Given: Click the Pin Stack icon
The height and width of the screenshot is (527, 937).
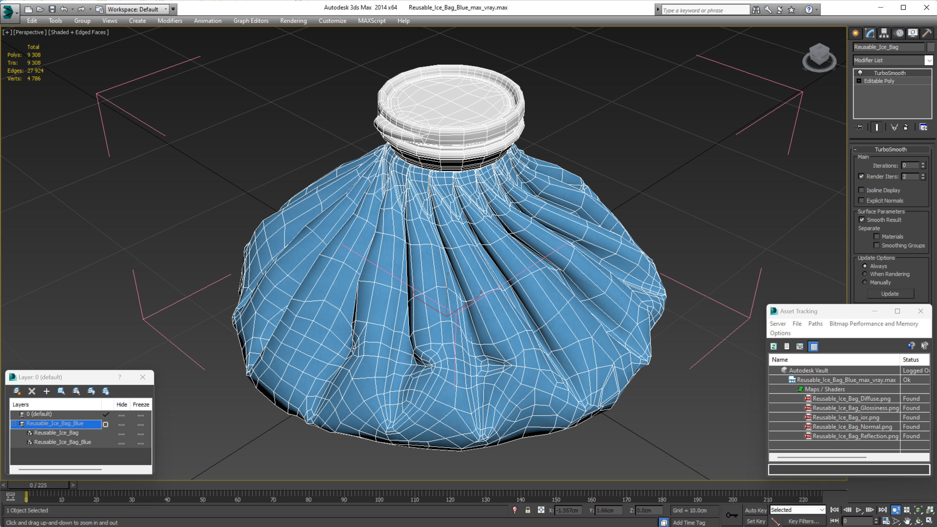Looking at the screenshot, I should [x=859, y=127].
